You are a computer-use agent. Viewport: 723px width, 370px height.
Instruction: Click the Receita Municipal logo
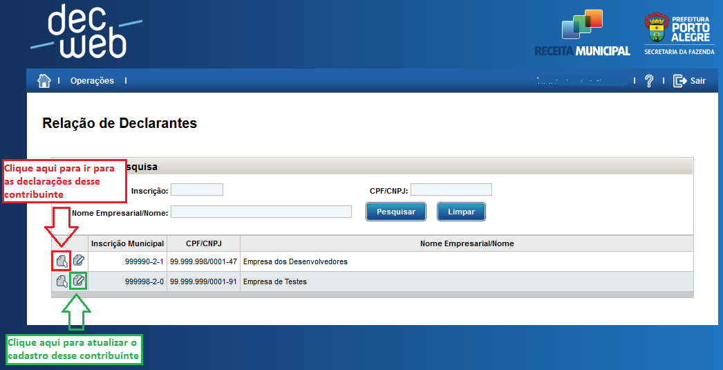pyautogui.click(x=582, y=33)
